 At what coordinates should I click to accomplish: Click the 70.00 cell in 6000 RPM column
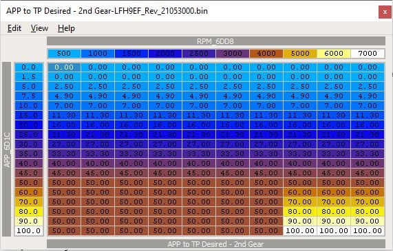click(334, 201)
